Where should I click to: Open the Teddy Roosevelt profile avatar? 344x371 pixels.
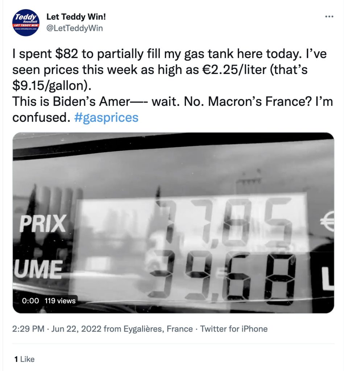point(26,23)
